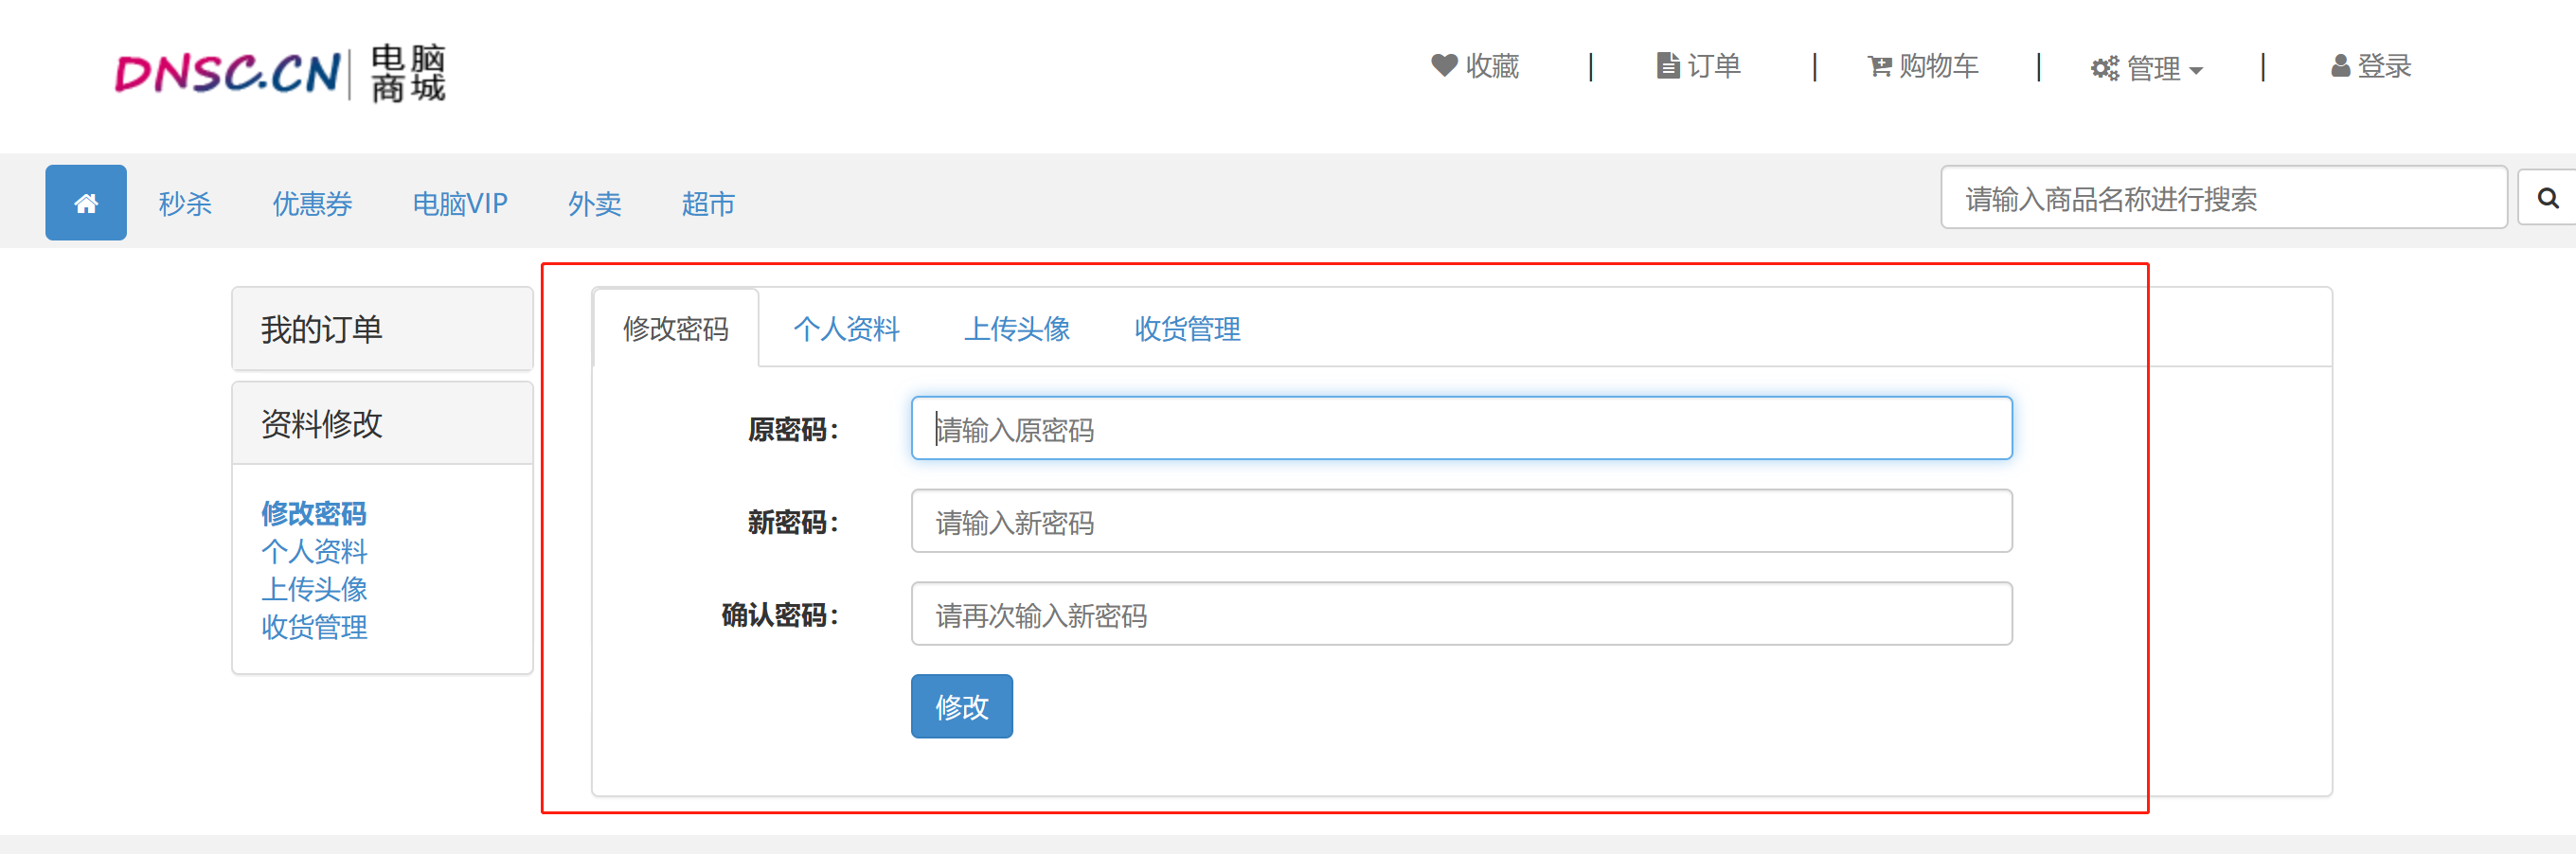
Task: Click the document icon beside 订单
Action: [1667, 65]
